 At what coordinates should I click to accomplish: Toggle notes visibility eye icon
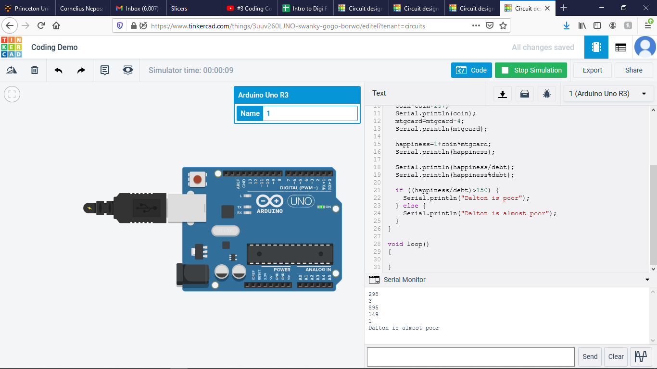coord(127,70)
